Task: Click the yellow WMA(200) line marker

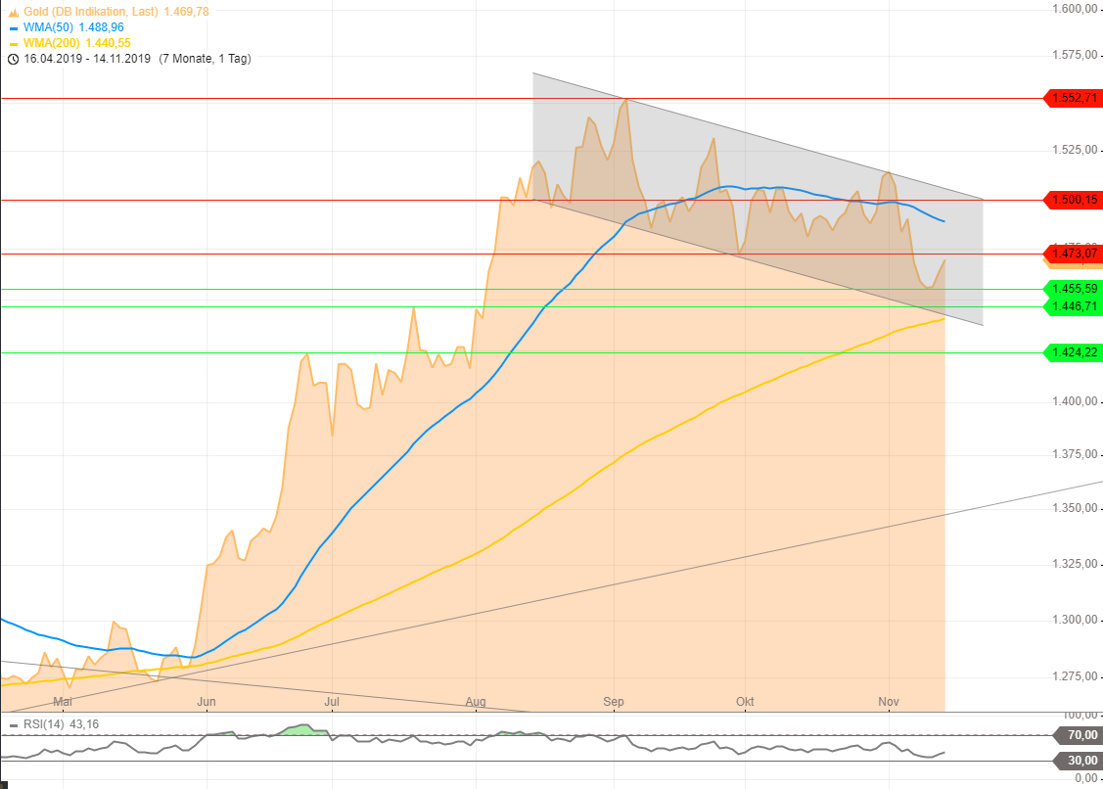Action: click(13, 43)
